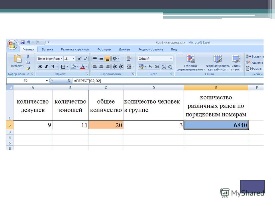
Task: Click the font color red A swatch
Action: pyautogui.click(x=82, y=67)
